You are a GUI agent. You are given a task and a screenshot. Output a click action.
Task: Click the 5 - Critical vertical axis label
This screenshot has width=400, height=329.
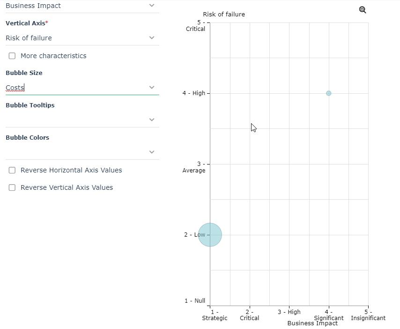pyautogui.click(x=196, y=26)
